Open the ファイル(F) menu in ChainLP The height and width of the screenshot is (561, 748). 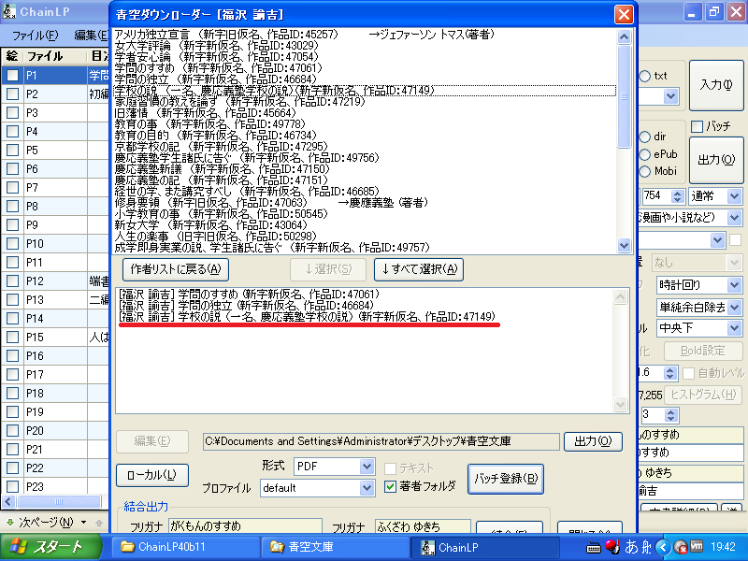pos(35,36)
